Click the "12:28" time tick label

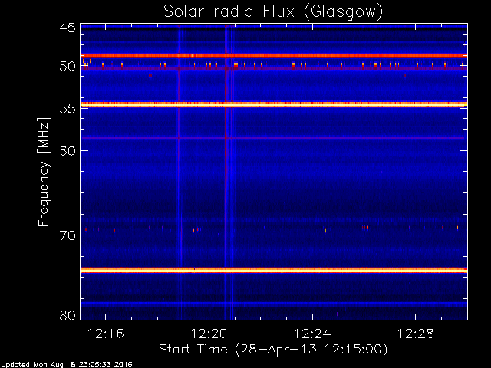(416, 334)
